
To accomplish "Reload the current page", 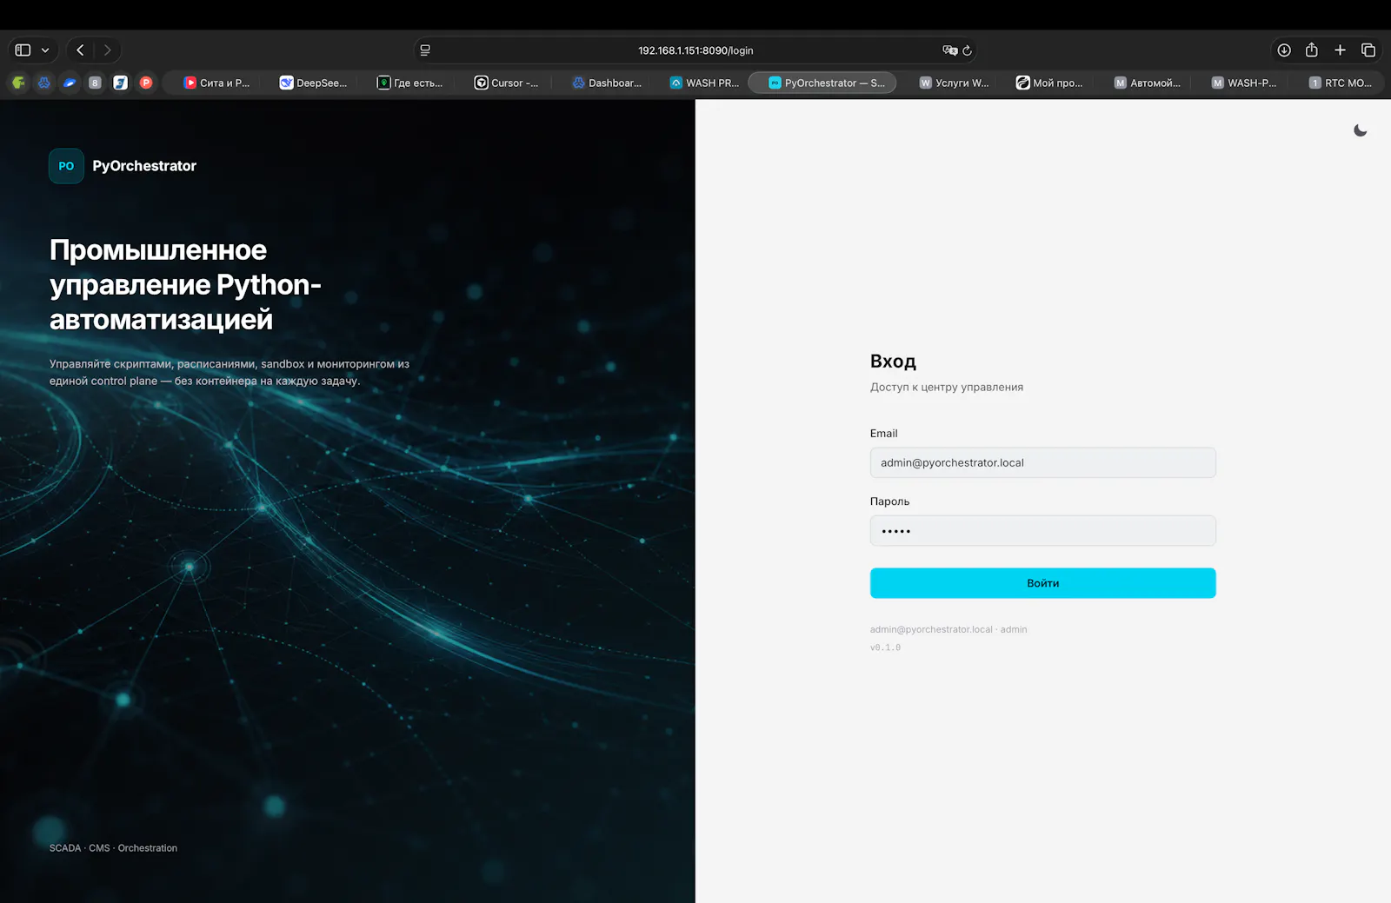I will point(967,50).
